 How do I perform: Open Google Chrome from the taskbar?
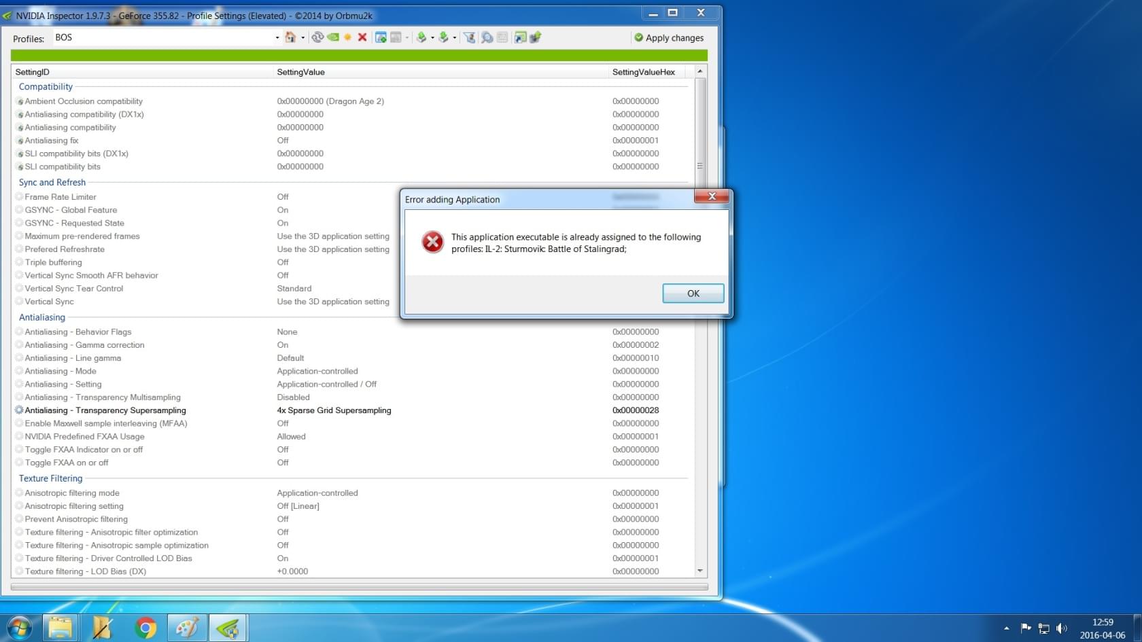click(145, 628)
